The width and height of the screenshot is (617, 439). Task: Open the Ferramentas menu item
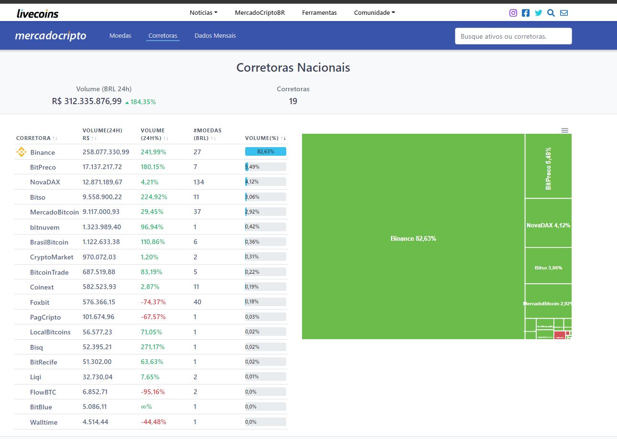[319, 13]
